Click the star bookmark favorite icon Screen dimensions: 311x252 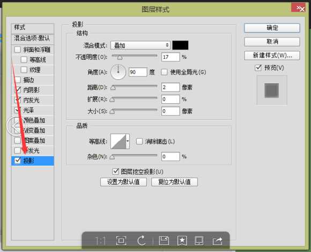[x=182, y=241]
